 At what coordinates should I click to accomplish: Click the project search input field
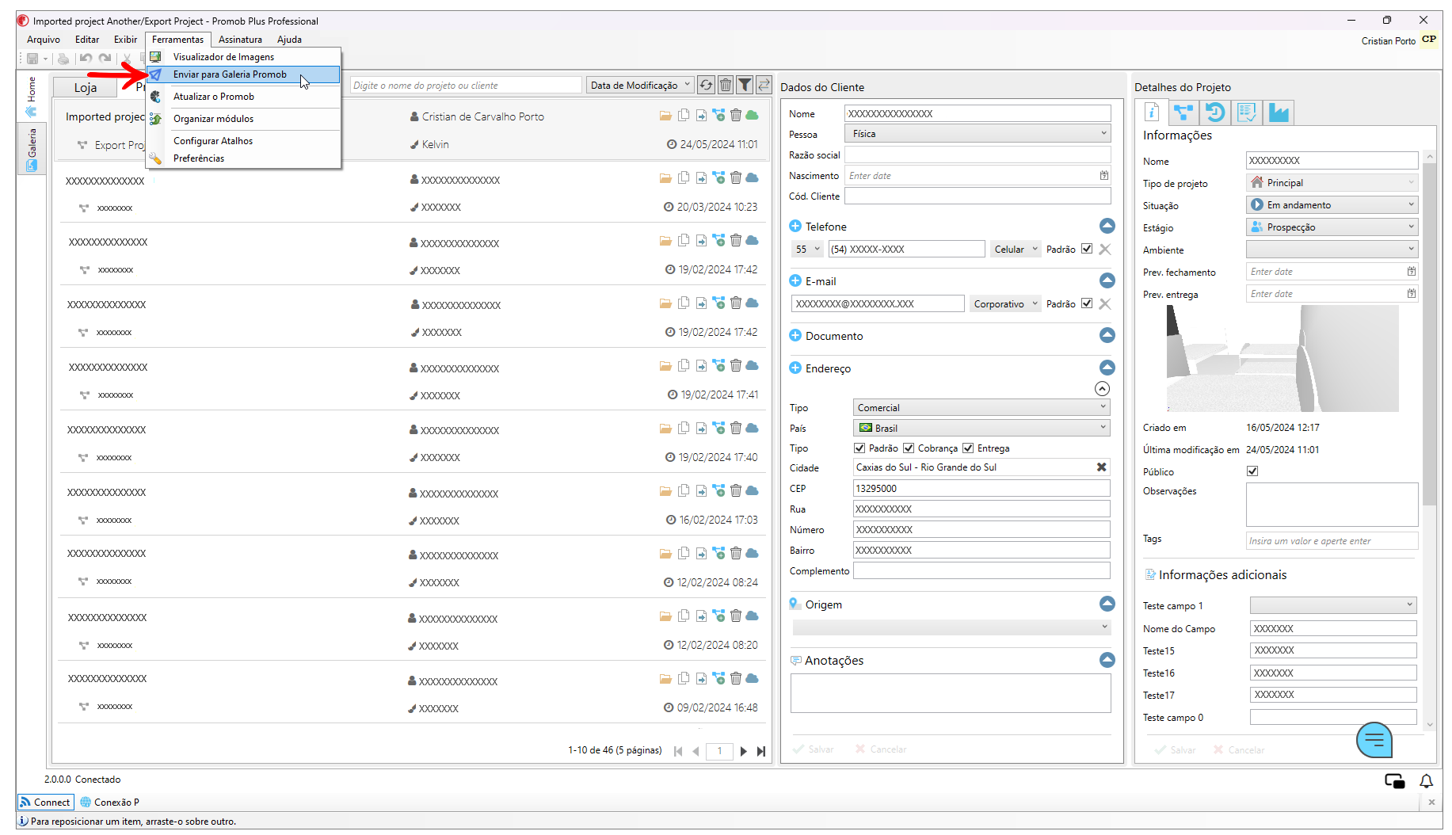466,85
